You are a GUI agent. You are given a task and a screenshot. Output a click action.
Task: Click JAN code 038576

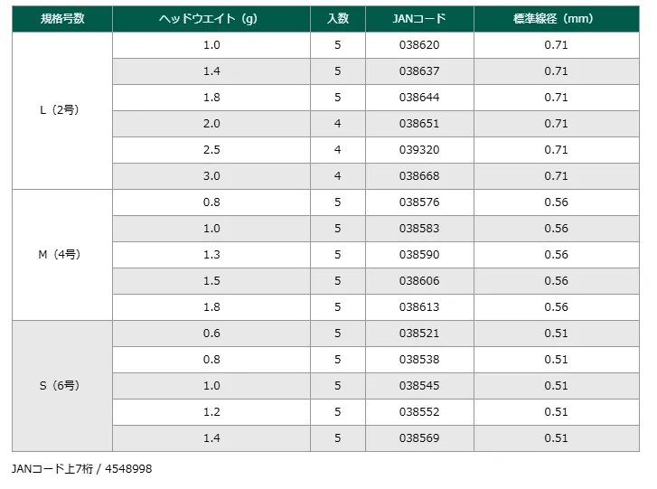419,202
